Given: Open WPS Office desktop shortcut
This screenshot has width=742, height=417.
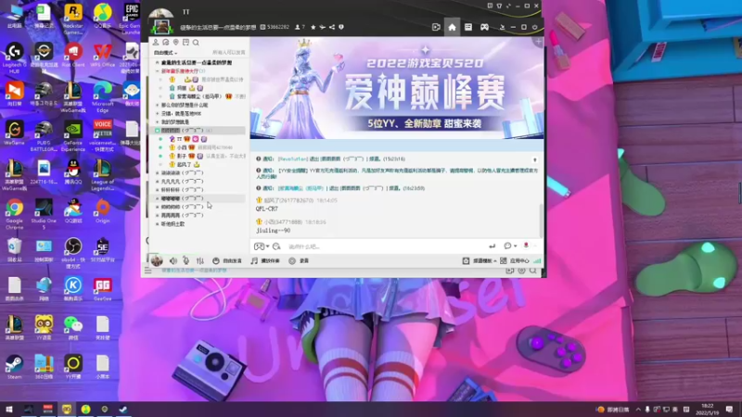Looking at the screenshot, I should coord(103,55).
